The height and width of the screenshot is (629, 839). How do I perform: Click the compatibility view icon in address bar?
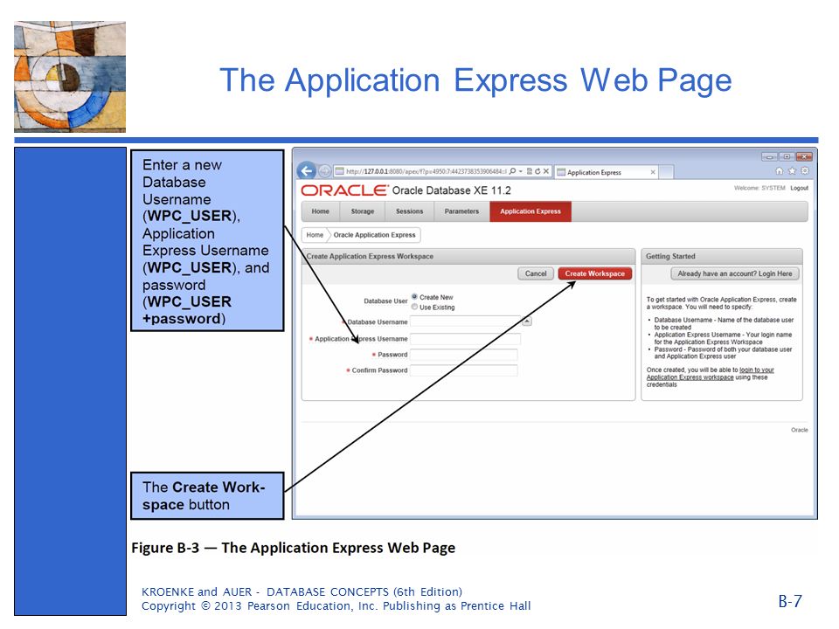coord(530,171)
